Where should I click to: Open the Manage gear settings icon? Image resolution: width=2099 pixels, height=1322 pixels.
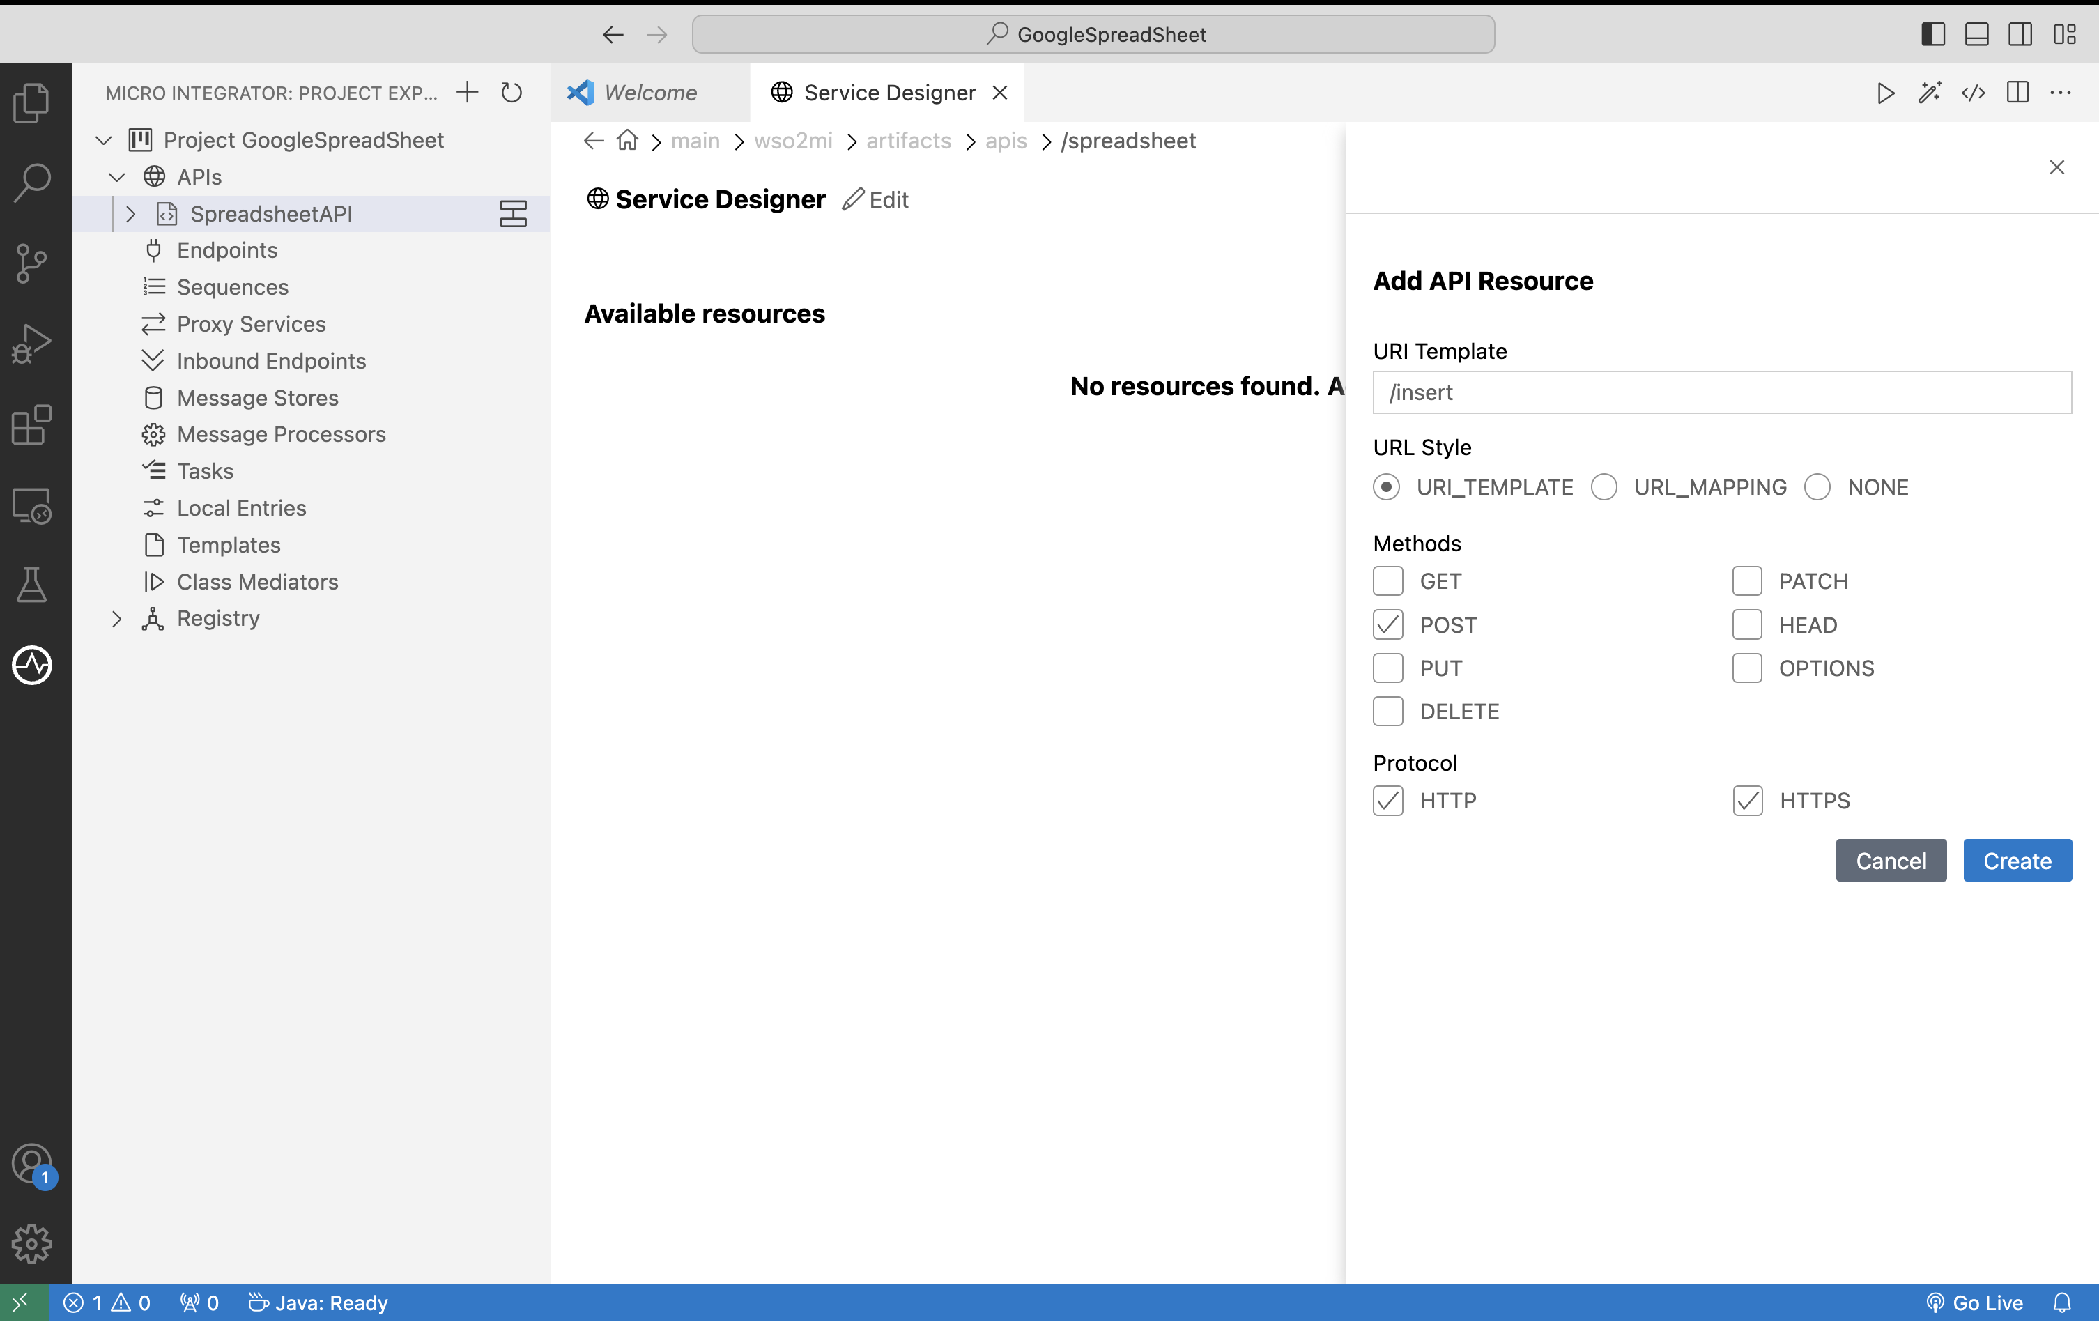point(32,1243)
